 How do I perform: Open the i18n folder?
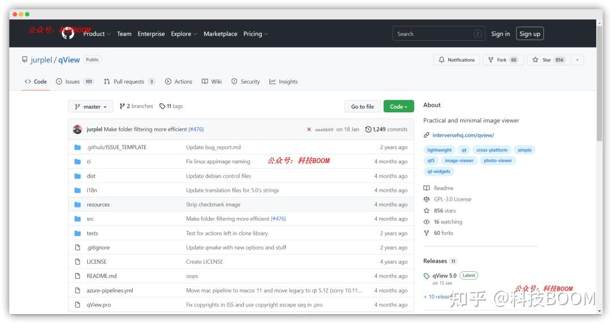point(92,190)
